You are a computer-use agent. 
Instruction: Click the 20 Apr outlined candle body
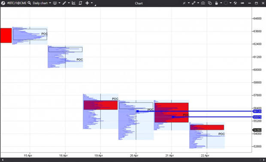pyautogui.click(x=136, y=106)
